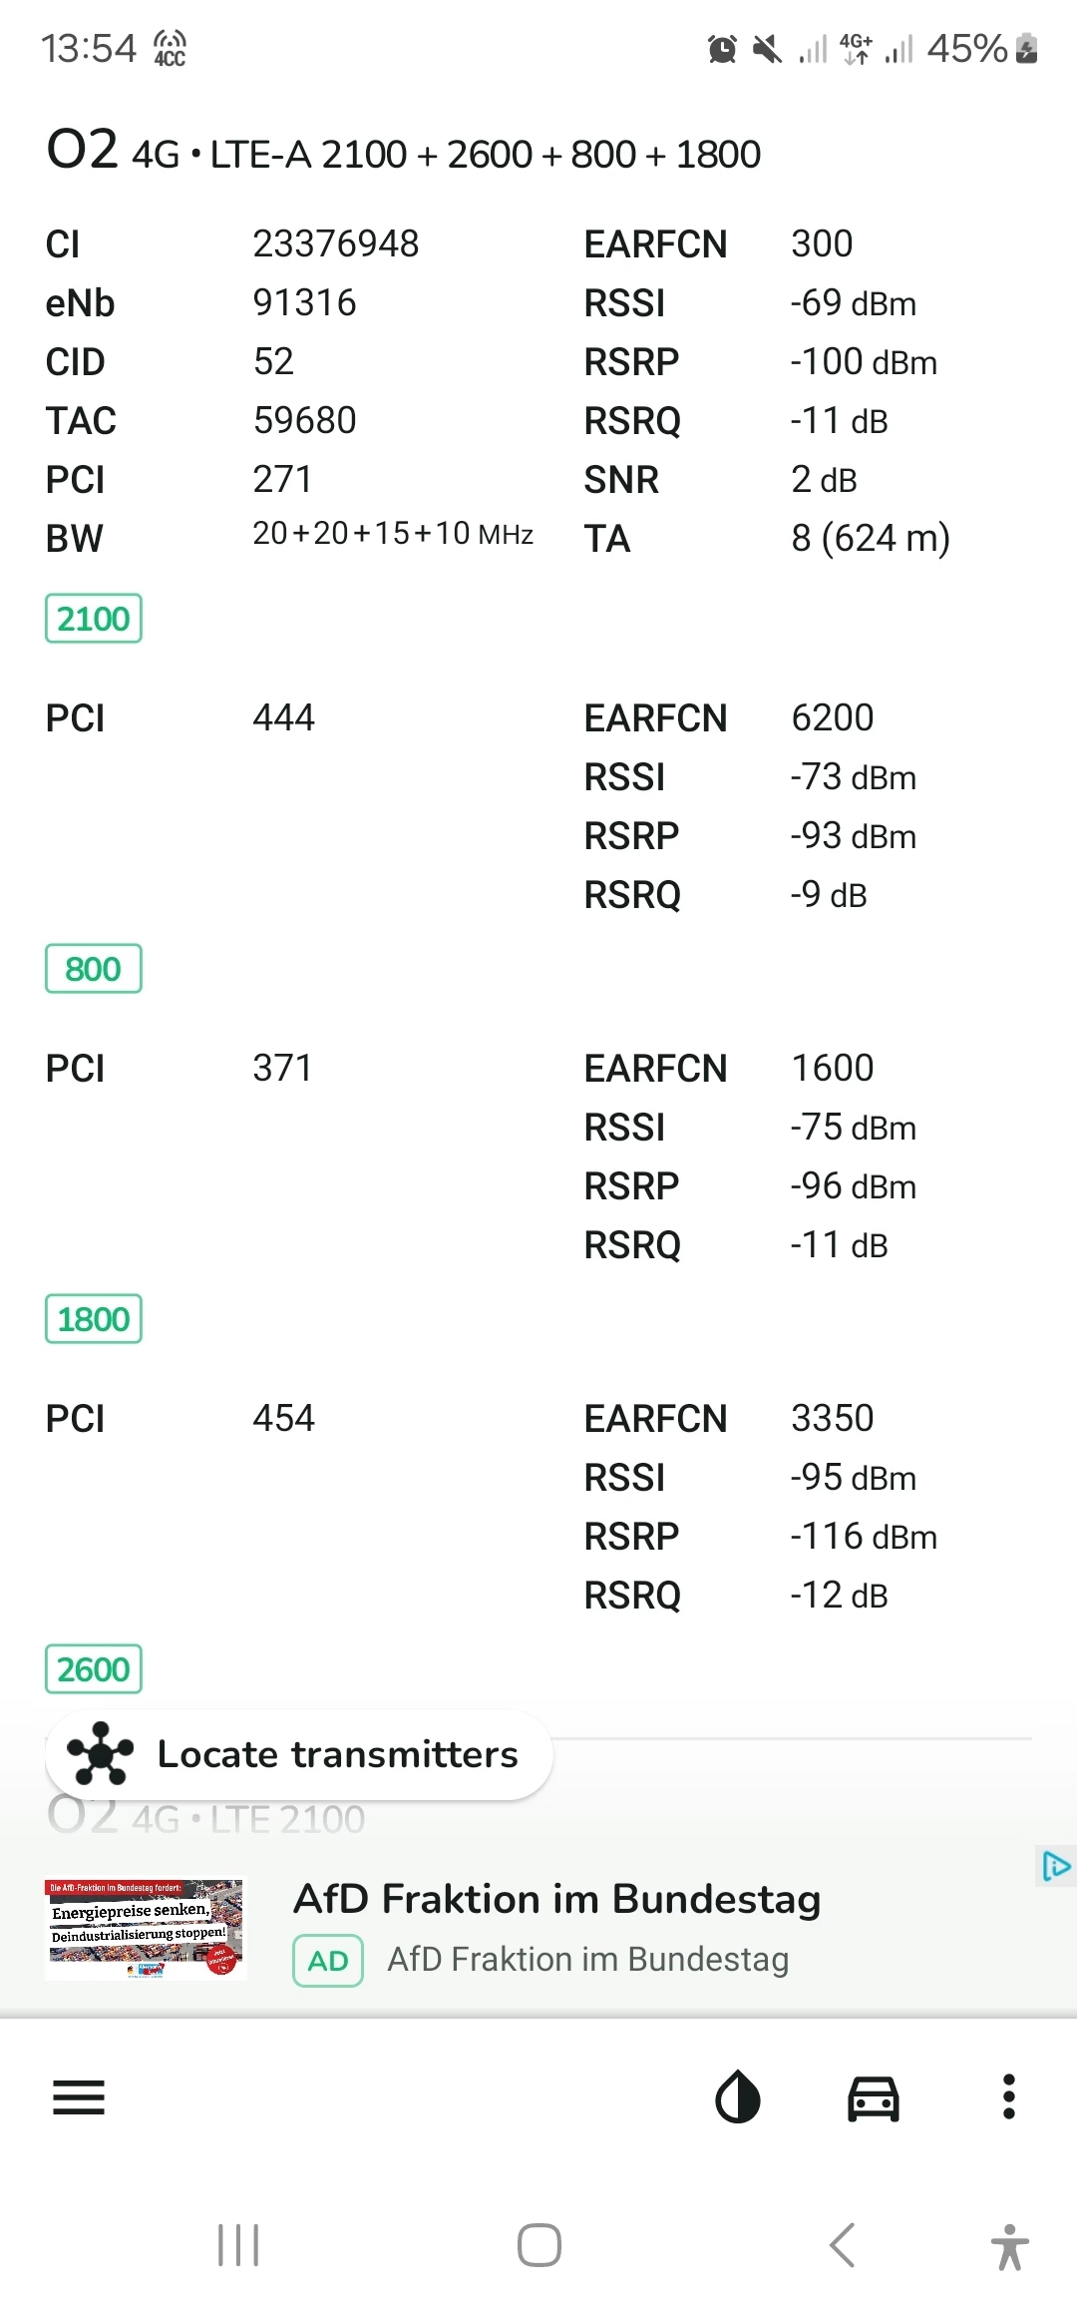Toggle the dark theme contrast icon
The width and height of the screenshot is (1077, 2311).
[738, 2096]
